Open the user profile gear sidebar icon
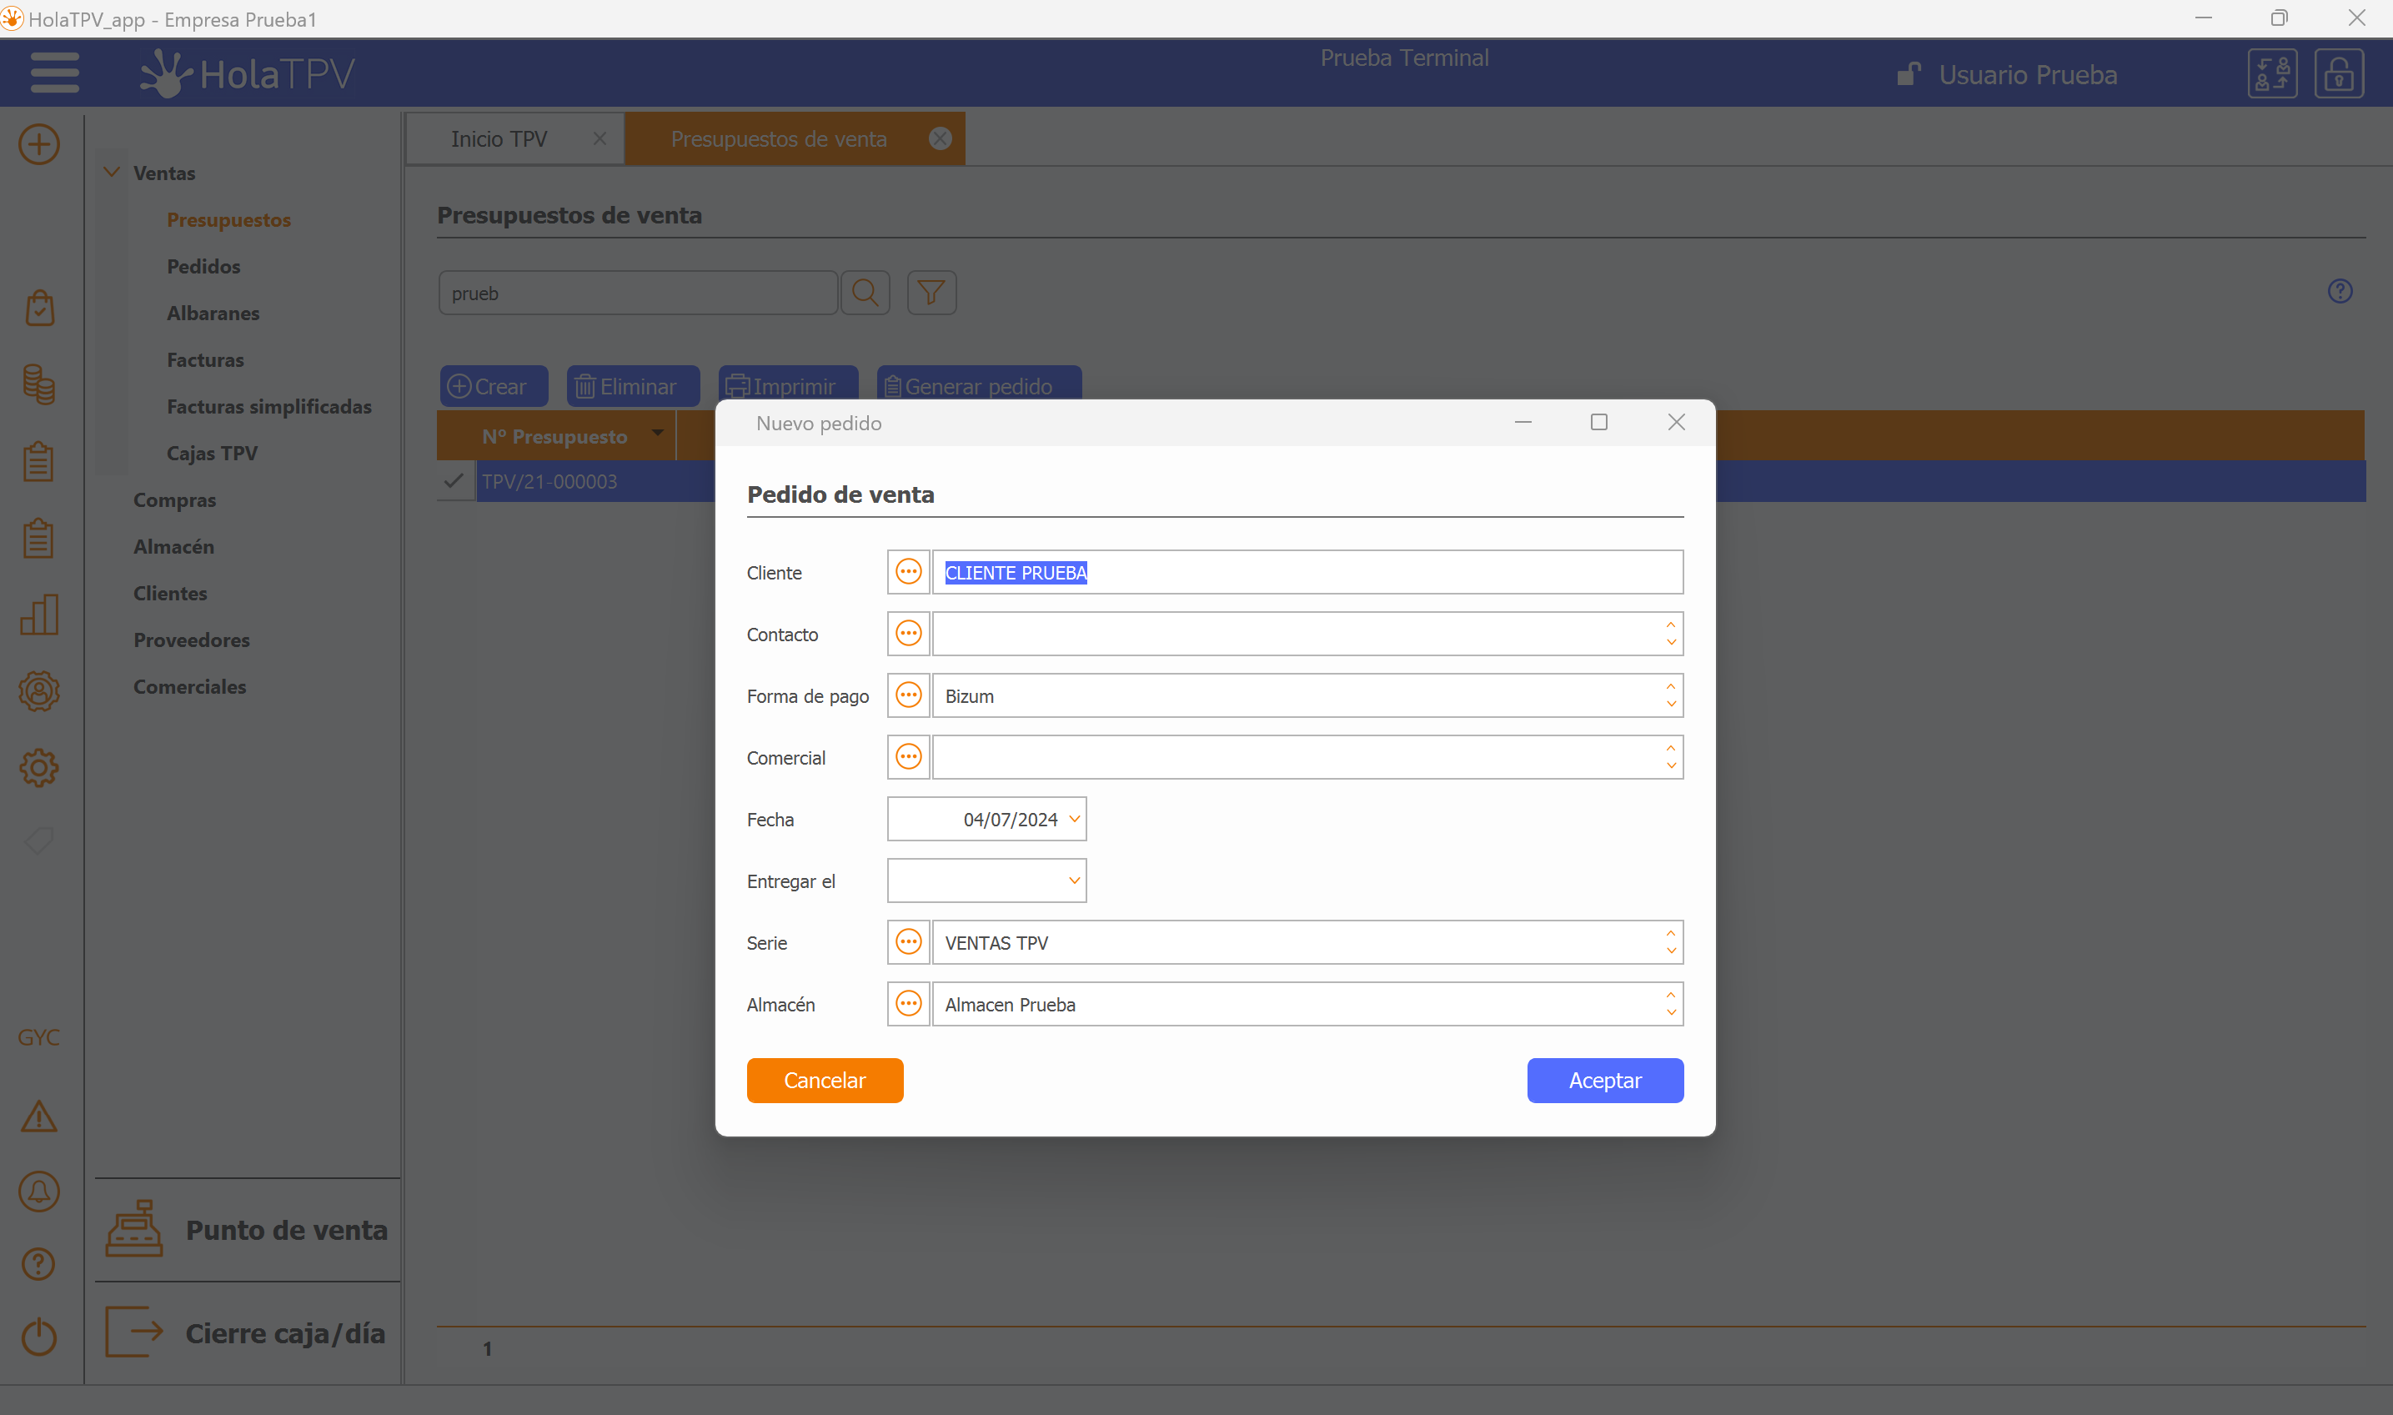The height and width of the screenshot is (1415, 2393). click(x=39, y=691)
